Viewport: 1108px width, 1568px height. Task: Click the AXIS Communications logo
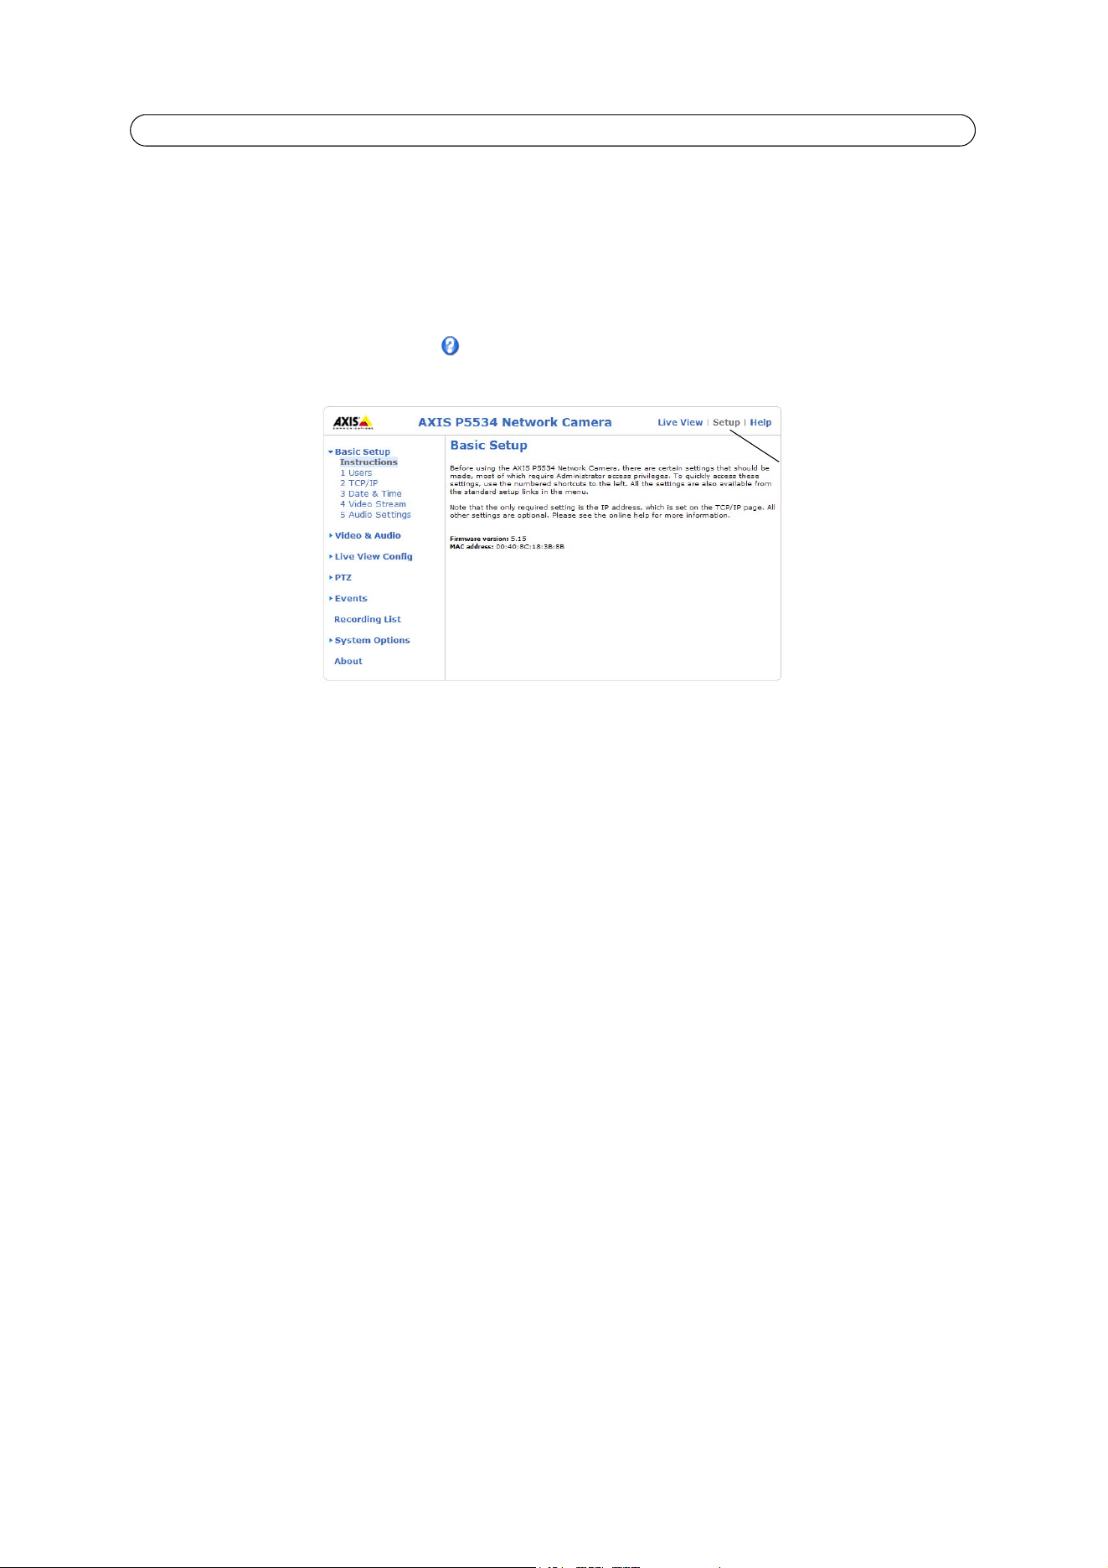[x=353, y=422]
